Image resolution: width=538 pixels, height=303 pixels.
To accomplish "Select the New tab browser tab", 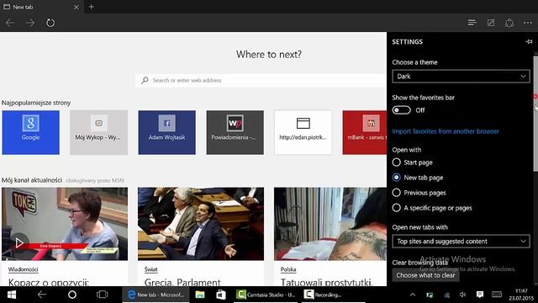I will pyautogui.click(x=41, y=7).
